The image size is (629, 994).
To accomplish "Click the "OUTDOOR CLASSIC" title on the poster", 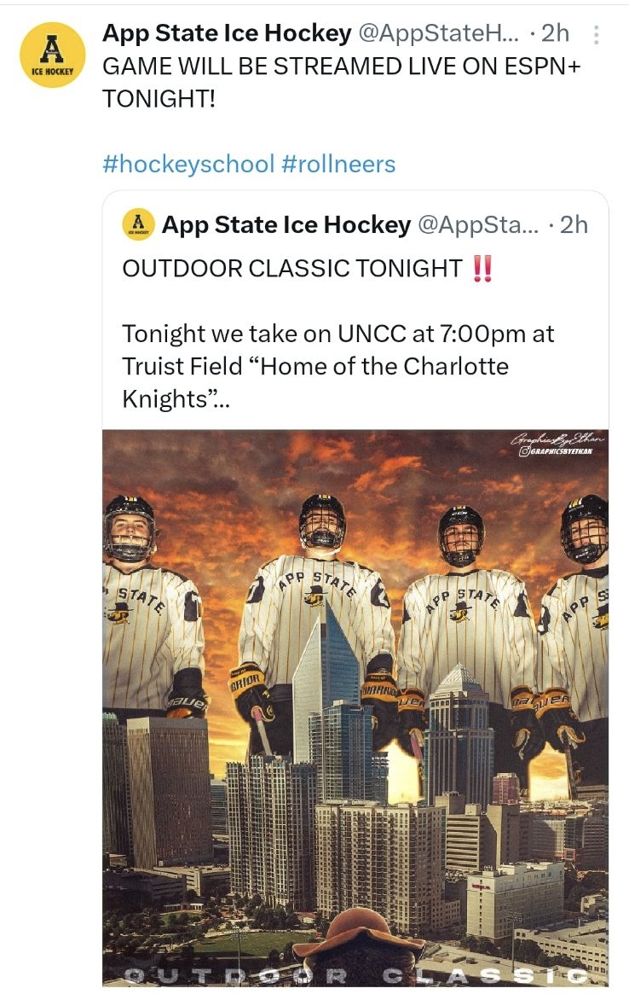I will 355,975.
